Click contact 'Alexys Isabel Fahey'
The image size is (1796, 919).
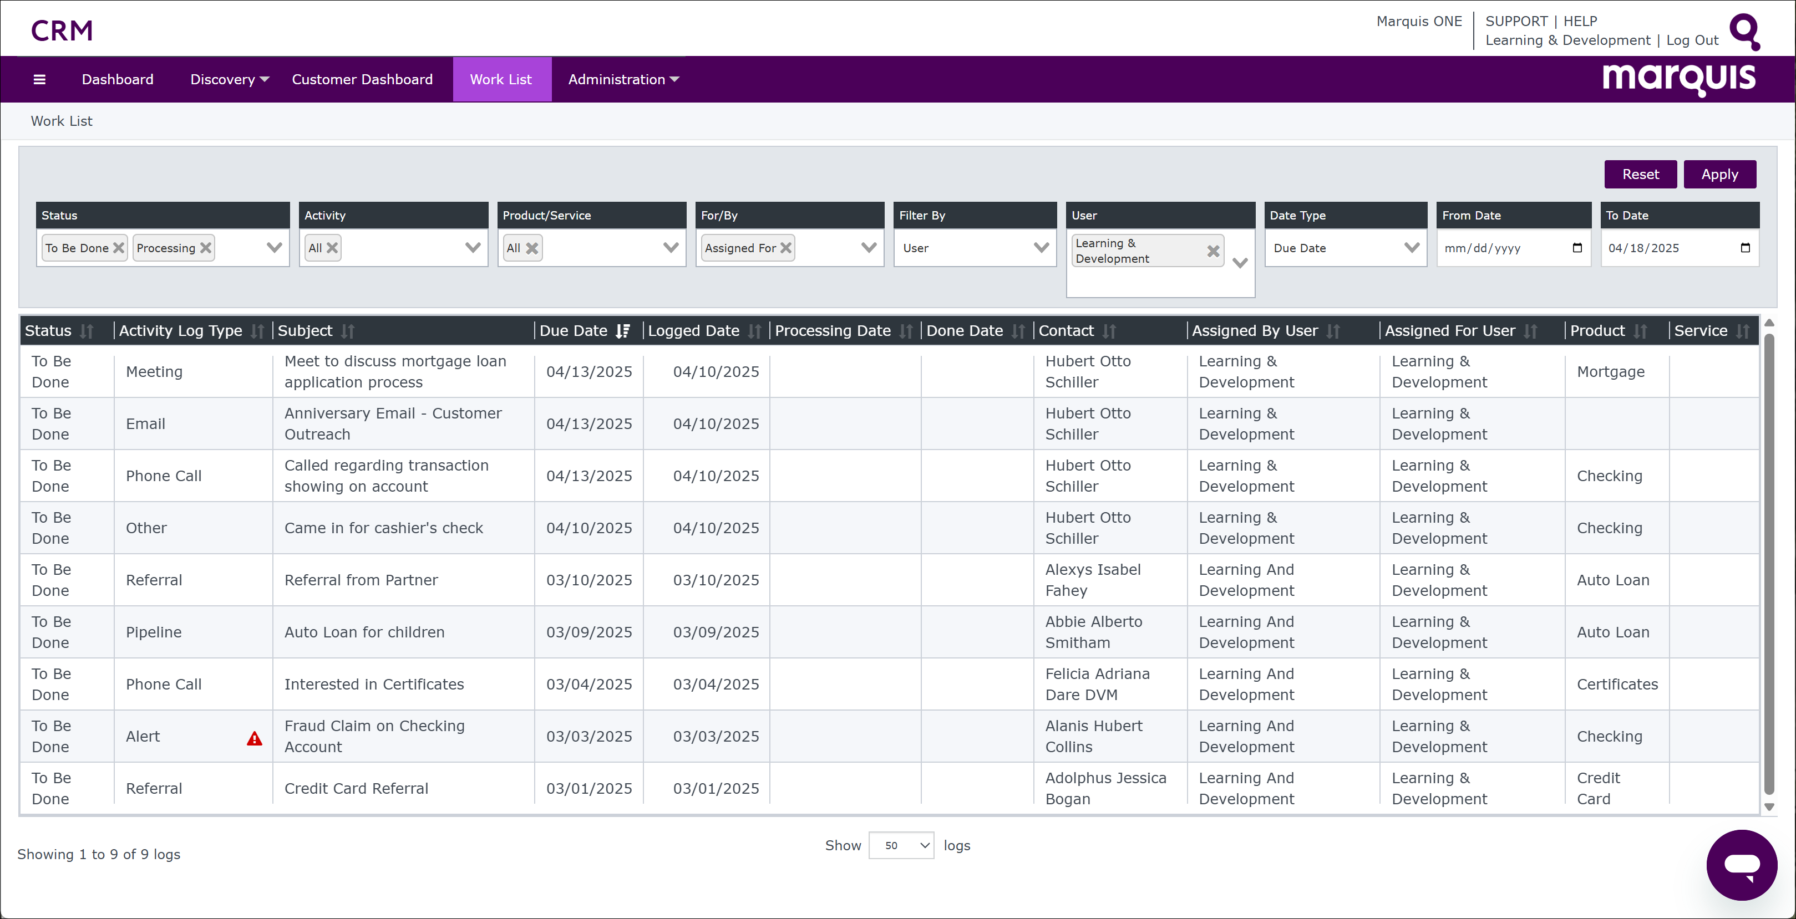[x=1093, y=580]
